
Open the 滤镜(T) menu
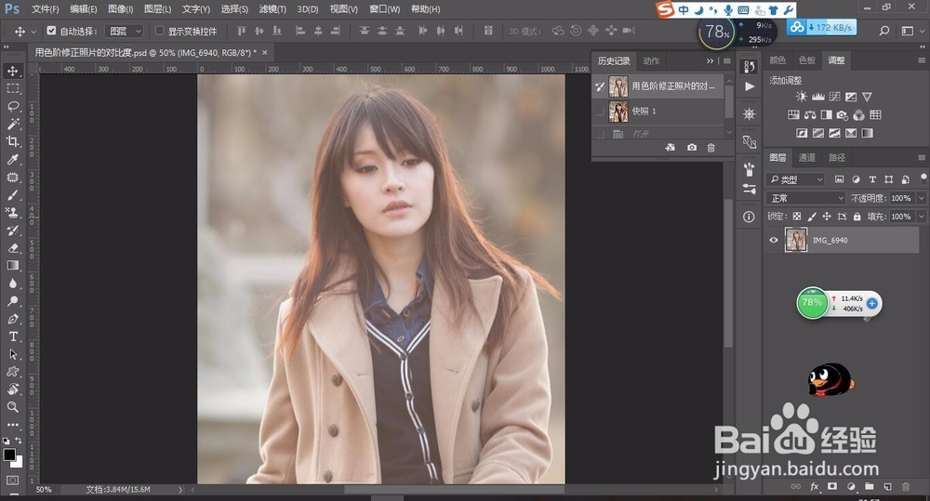(x=272, y=9)
